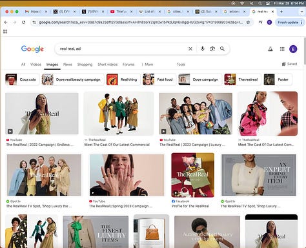Open the Chrome profile avatar in toolbar
Image resolution: width=306 pixels, height=248 pixels.
point(269,23)
